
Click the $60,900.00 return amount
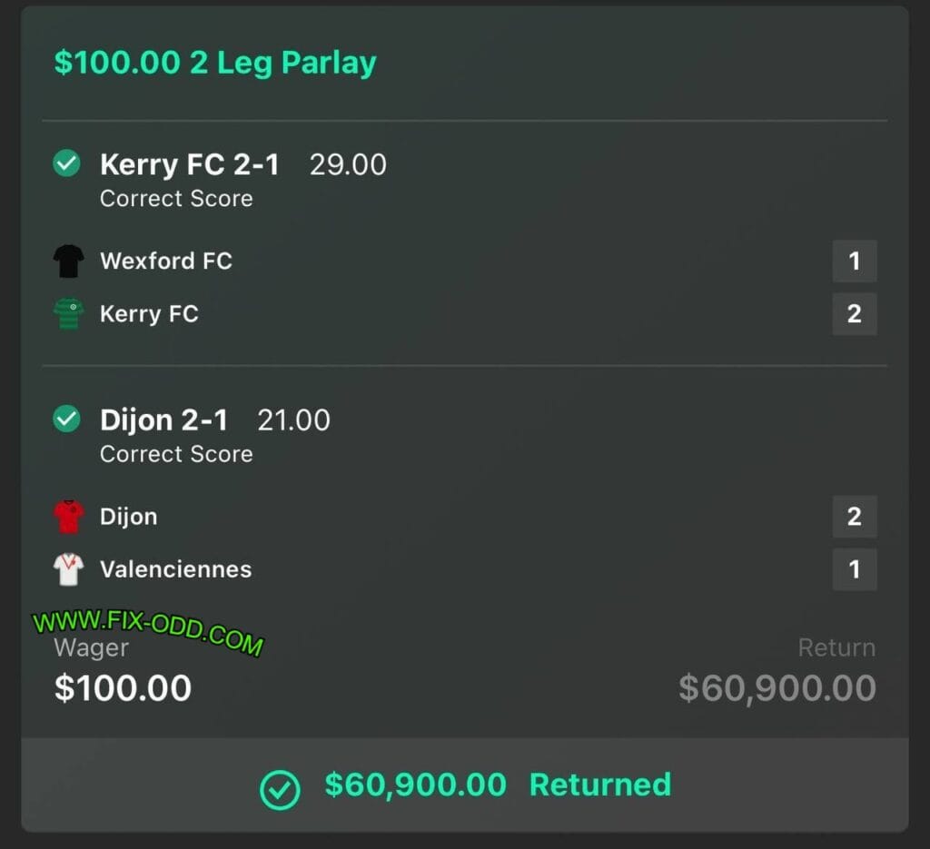tap(777, 687)
